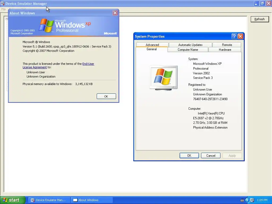Switch to the Remote tab
Viewport: 272px width, 204px height.
[227, 45]
